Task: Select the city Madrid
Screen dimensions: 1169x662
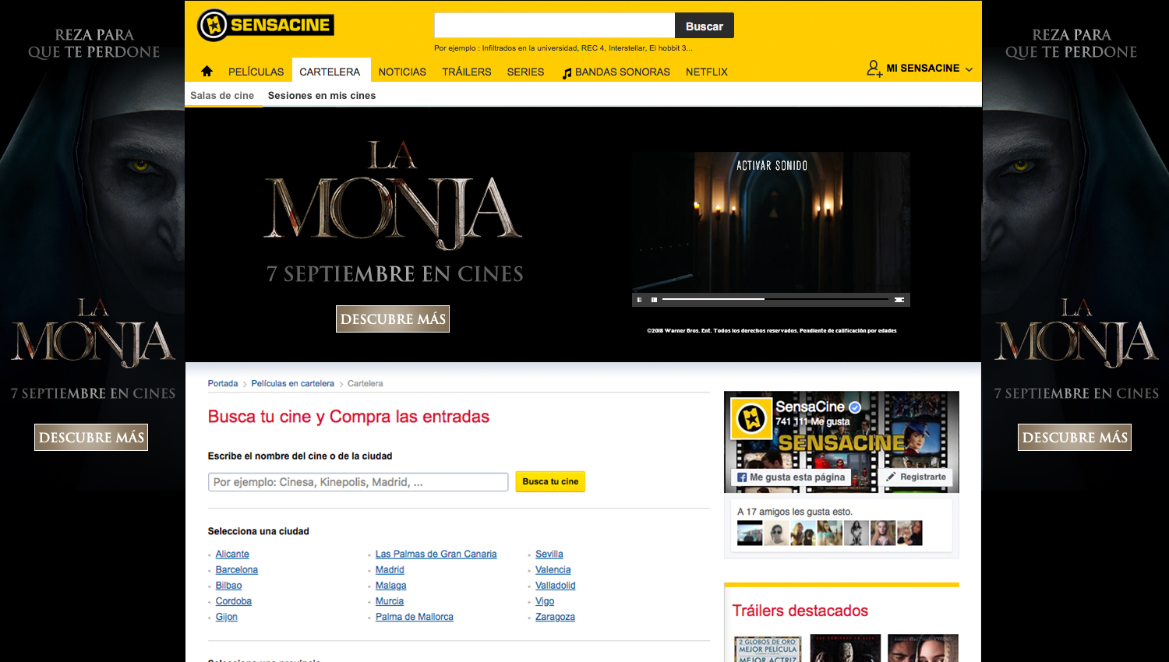Action: click(x=390, y=569)
